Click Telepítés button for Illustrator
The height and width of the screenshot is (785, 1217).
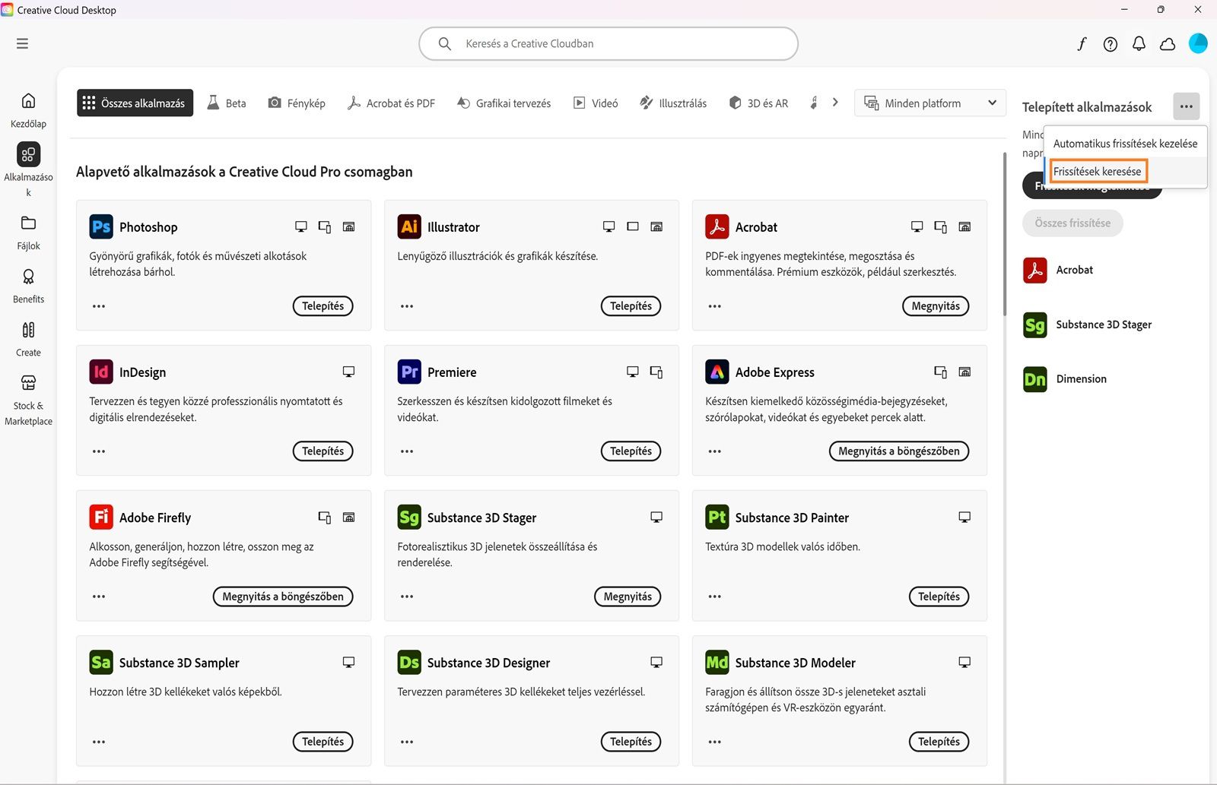(x=631, y=306)
